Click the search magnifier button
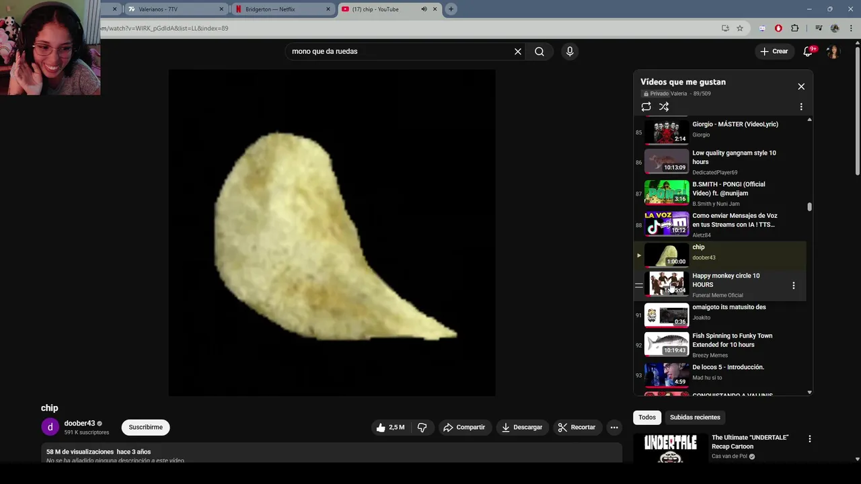The image size is (861, 484). (539, 52)
